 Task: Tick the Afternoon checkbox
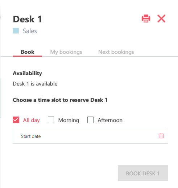[x=90, y=120]
